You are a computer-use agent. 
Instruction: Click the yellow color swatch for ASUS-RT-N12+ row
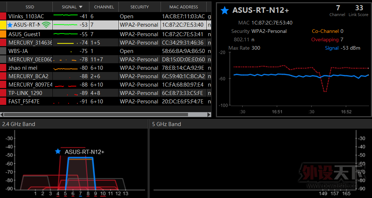3,25
